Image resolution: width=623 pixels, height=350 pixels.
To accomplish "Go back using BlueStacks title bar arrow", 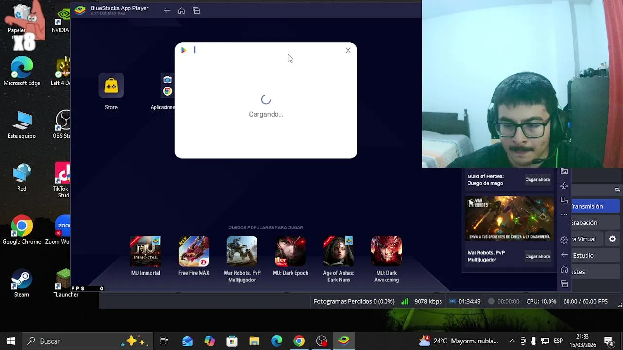I will tap(167, 11).
